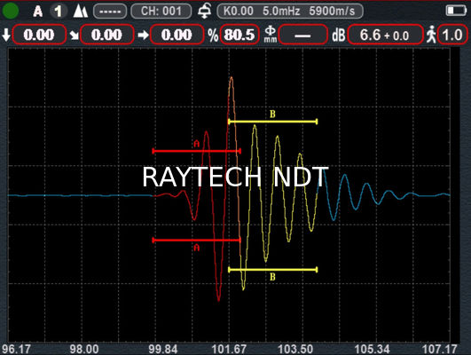
Task: Select the 80.5 percent amplitude field
Action: coord(239,35)
